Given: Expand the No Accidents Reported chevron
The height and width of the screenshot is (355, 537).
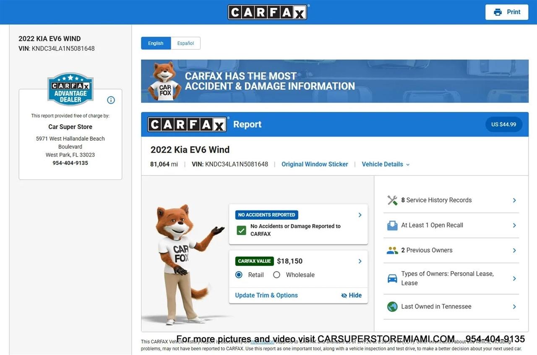Looking at the screenshot, I should [360, 215].
